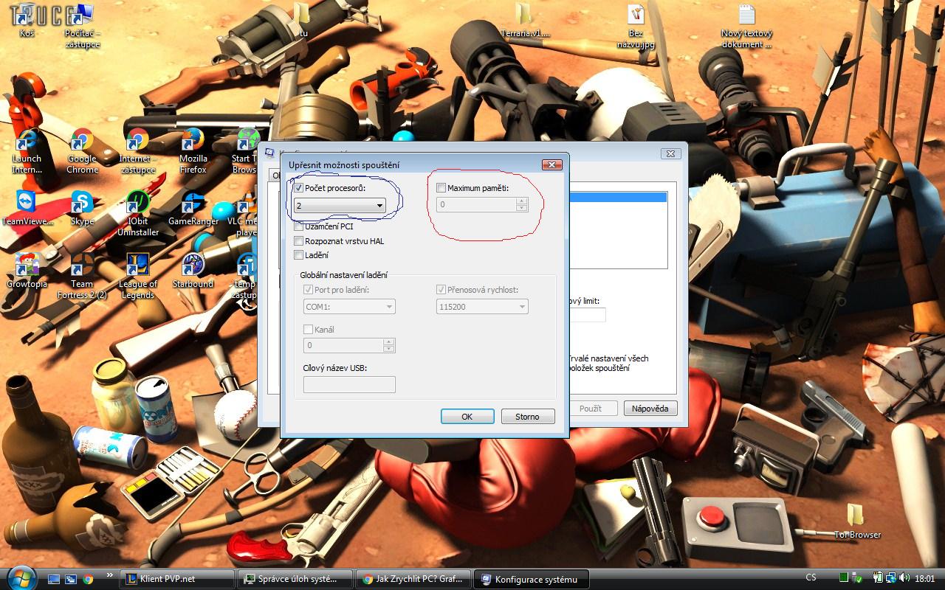Screen dimensions: 945x590
Task: Launch the Starbound desktop shortcut
Action: coord(193,271)
